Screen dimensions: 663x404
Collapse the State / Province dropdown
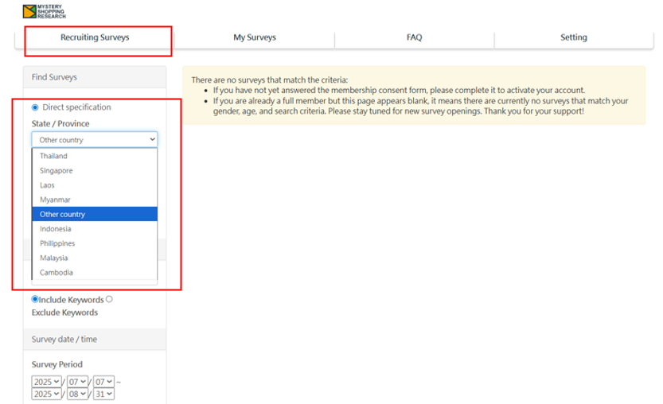click(94, 139)
